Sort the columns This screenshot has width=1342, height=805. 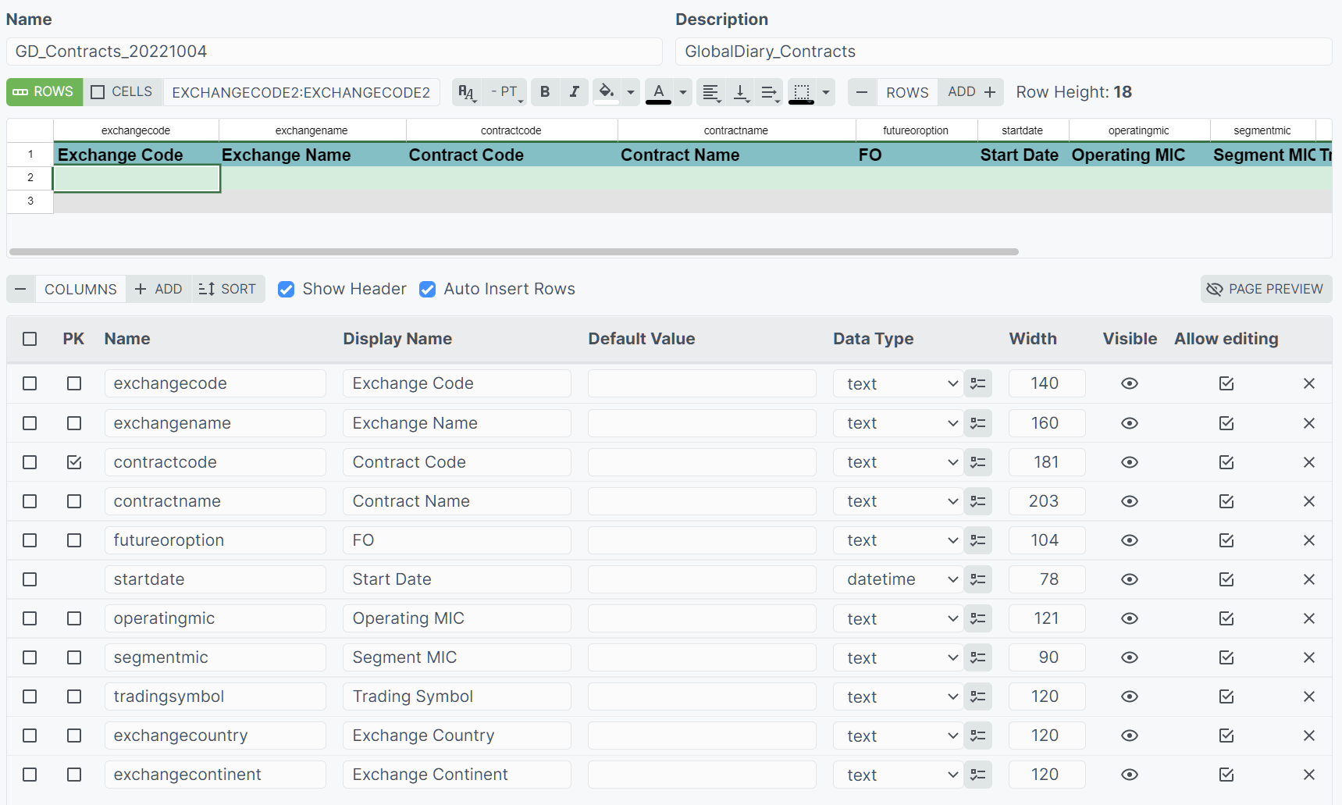(228, 289)
